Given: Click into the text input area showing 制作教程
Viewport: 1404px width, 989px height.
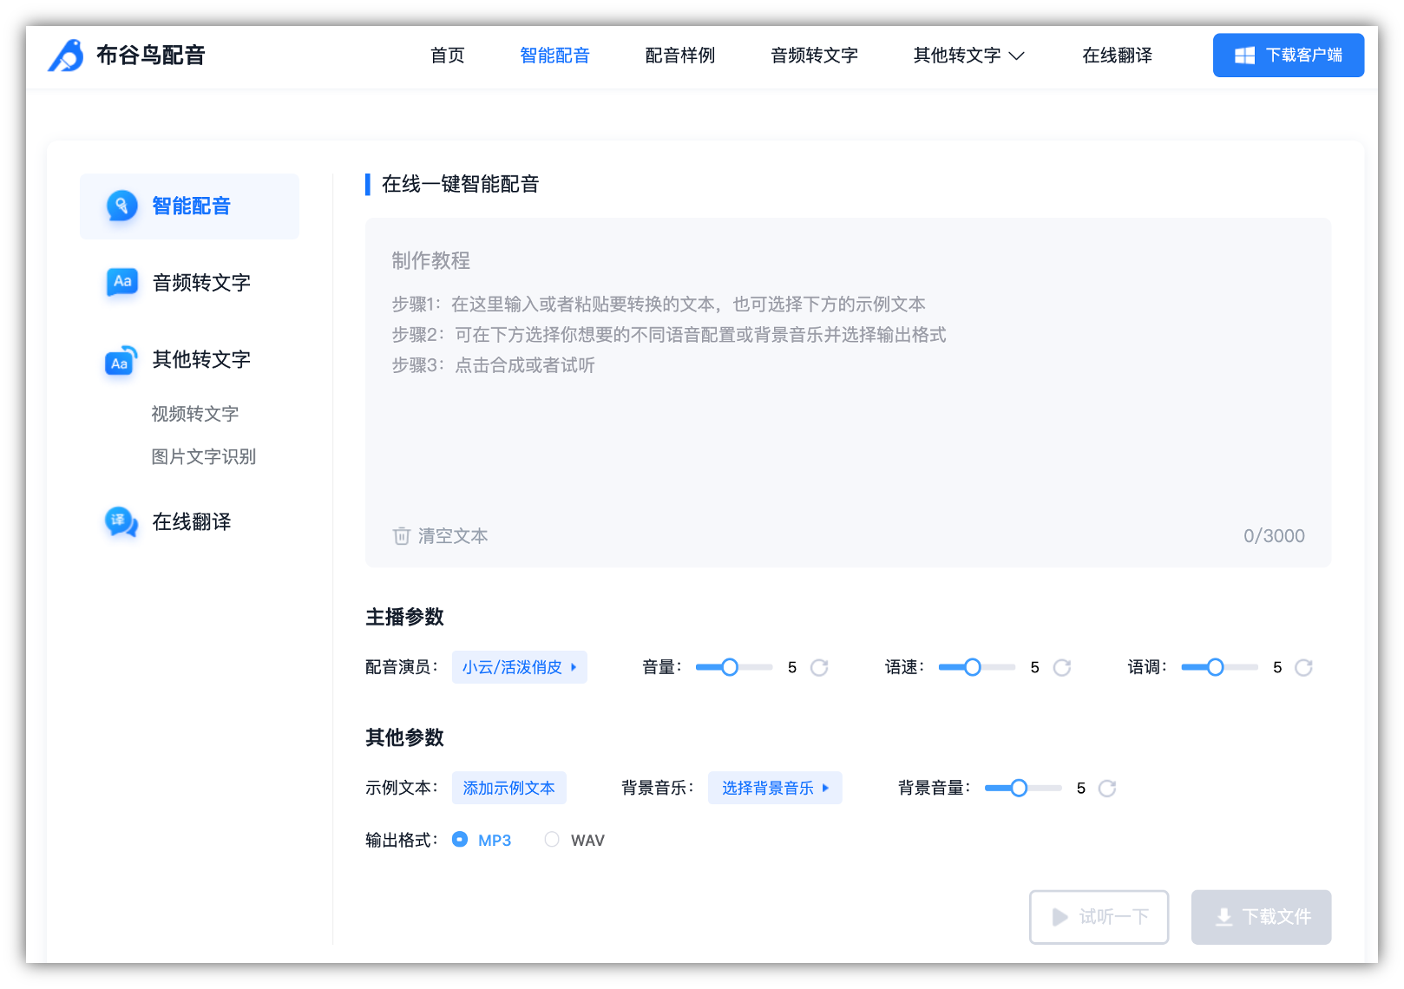Looking at the screenshot, I should coord(849,392).
